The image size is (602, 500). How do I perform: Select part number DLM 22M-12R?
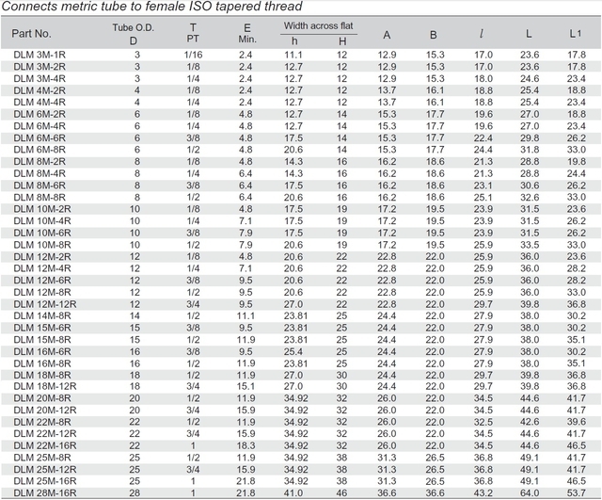pyautogui.click(x=45, y=434)
